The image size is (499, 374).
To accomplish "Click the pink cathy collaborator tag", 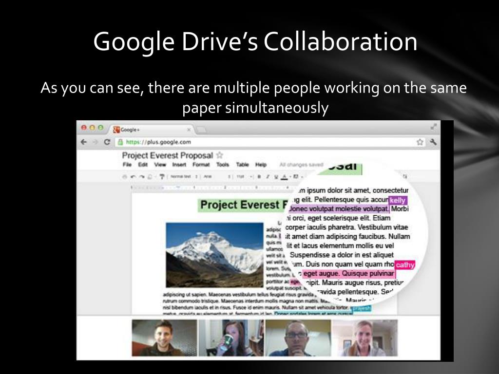I will [405, 264].
